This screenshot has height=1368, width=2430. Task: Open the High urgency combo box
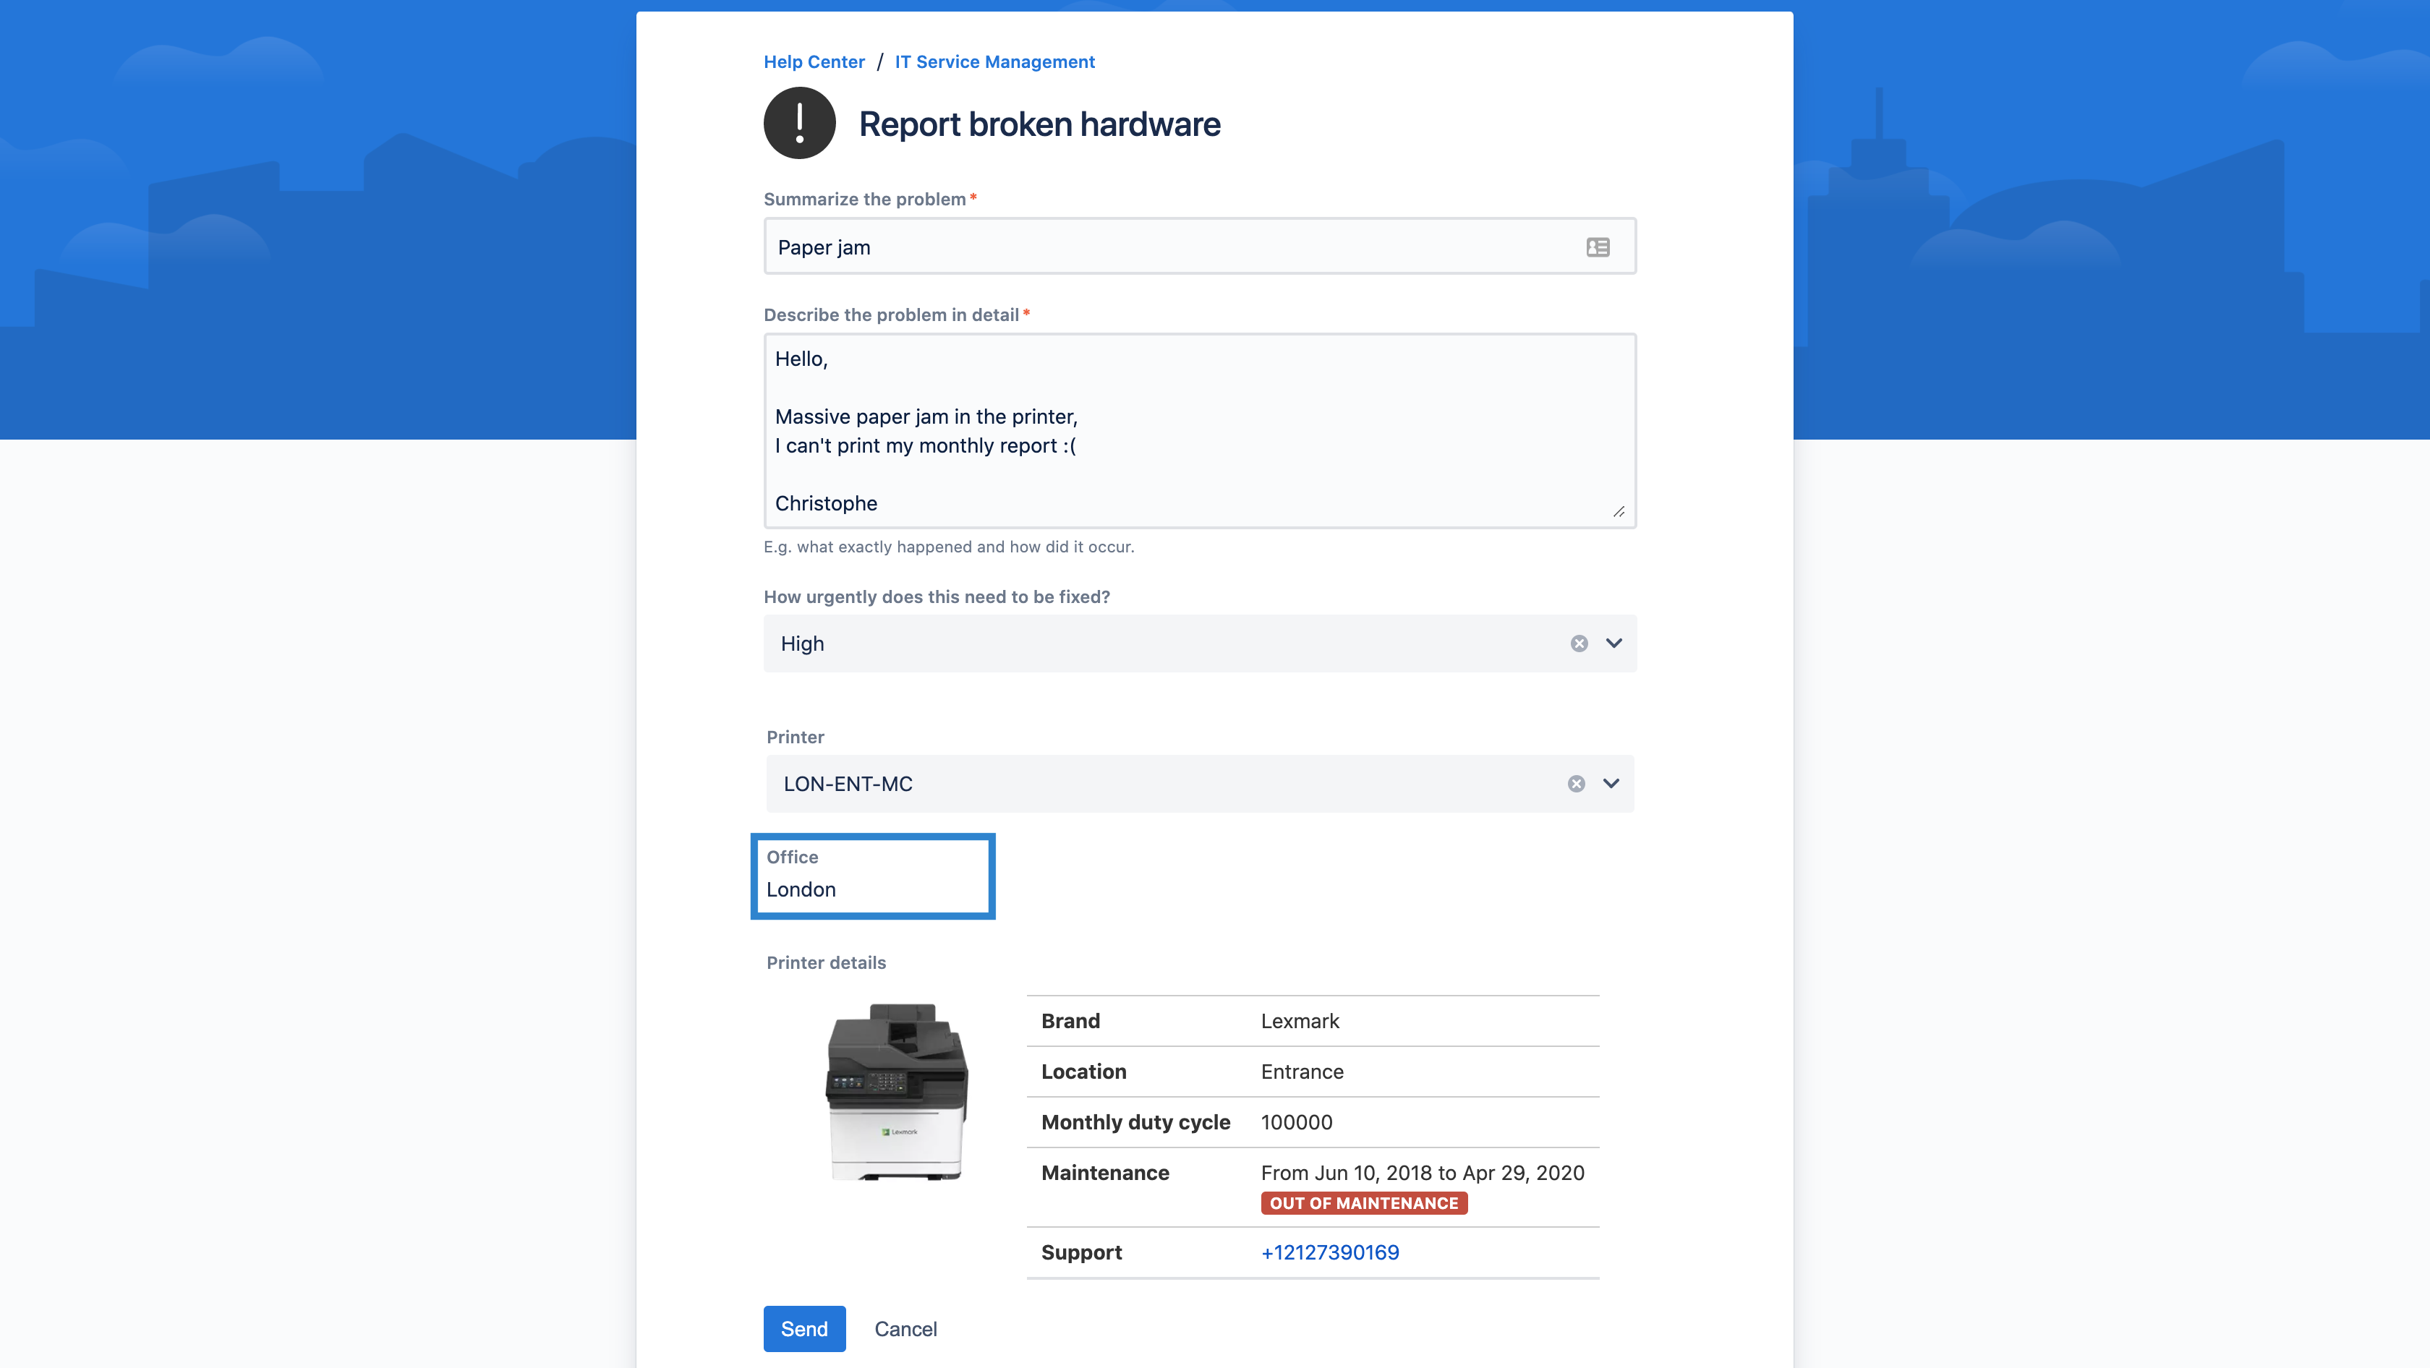[x=1132, y=643]
